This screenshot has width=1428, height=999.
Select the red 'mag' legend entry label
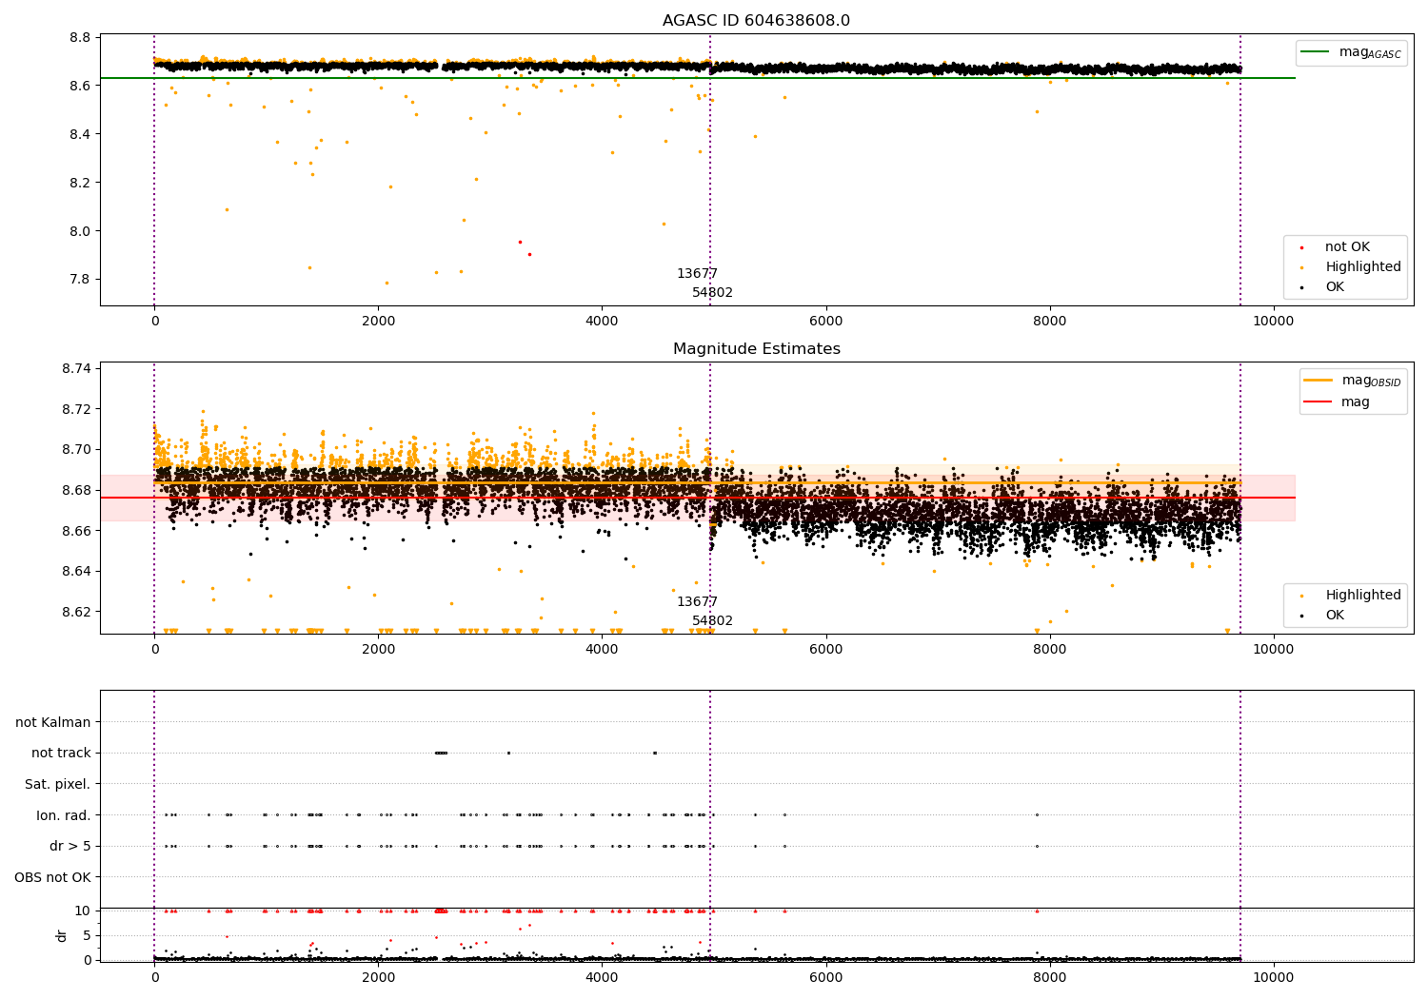[1355, 402]
